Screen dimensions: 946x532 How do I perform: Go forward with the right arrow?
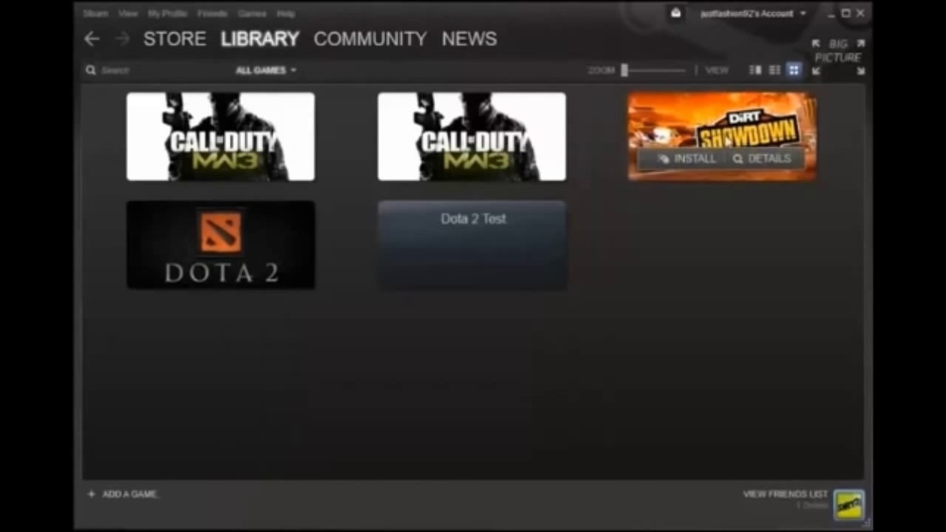pos(122,39)
